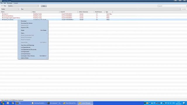Viewport: 187px width, 105px height.
Task: Switch to Farming Simulator taskbar window
Action: 39,103
